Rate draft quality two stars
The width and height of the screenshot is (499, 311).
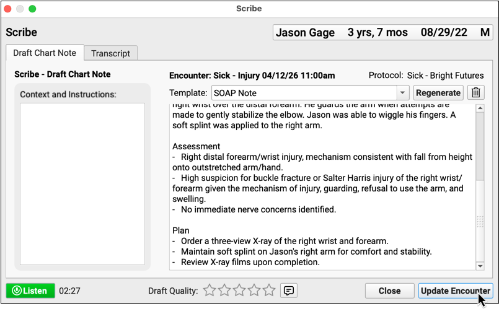click(224, 291)
